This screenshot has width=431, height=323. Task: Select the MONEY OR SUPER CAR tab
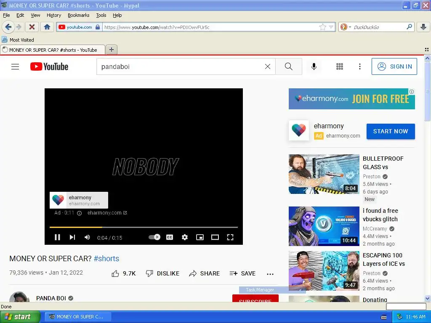coord(53,50)
